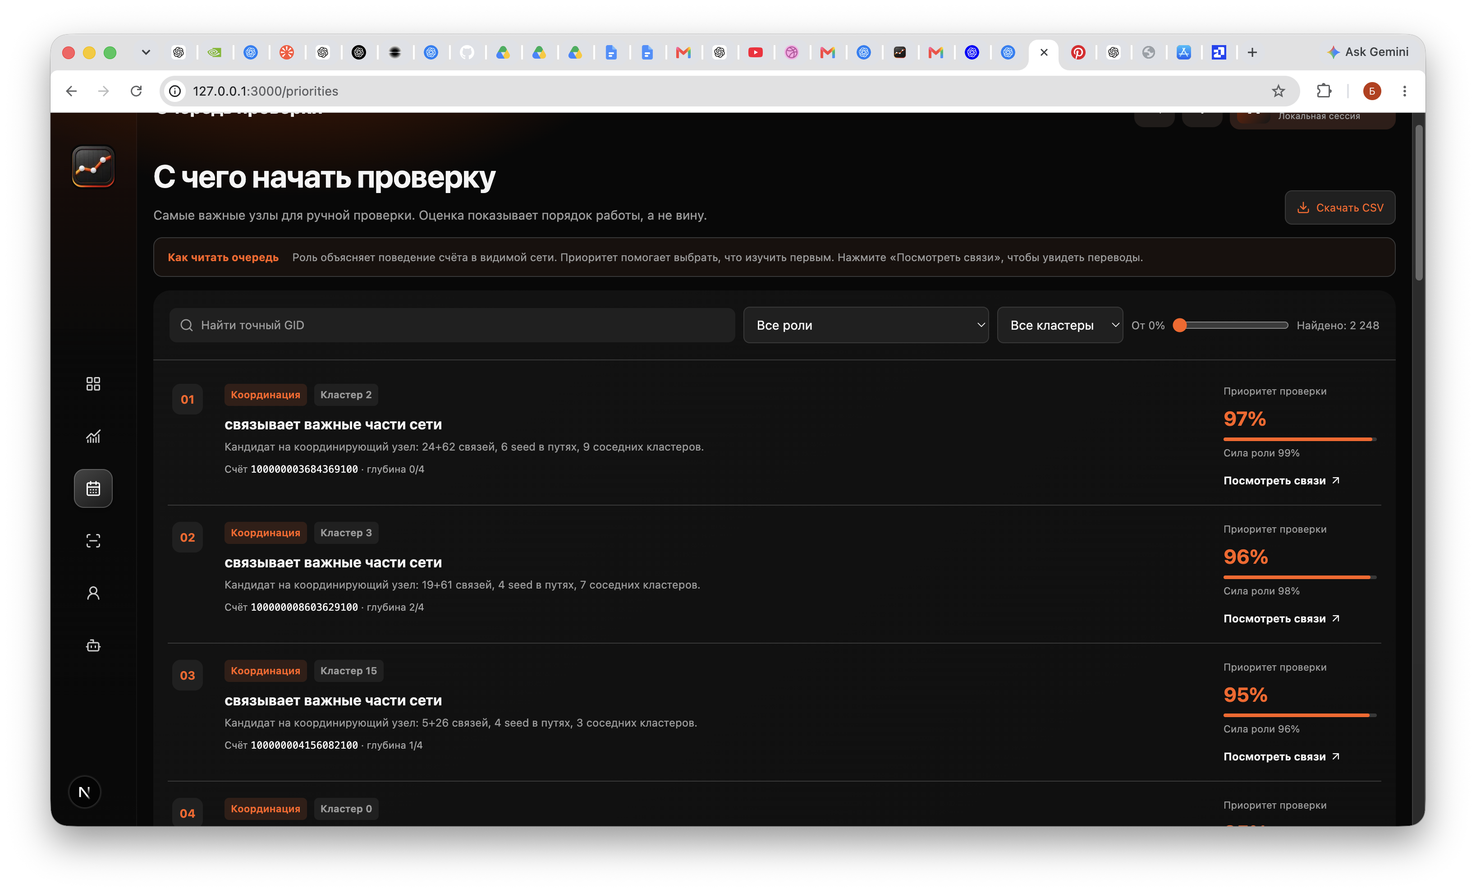Open the analytics chart icon in sidebar
Screen dimensions: 1476x893
pos(93,436)
